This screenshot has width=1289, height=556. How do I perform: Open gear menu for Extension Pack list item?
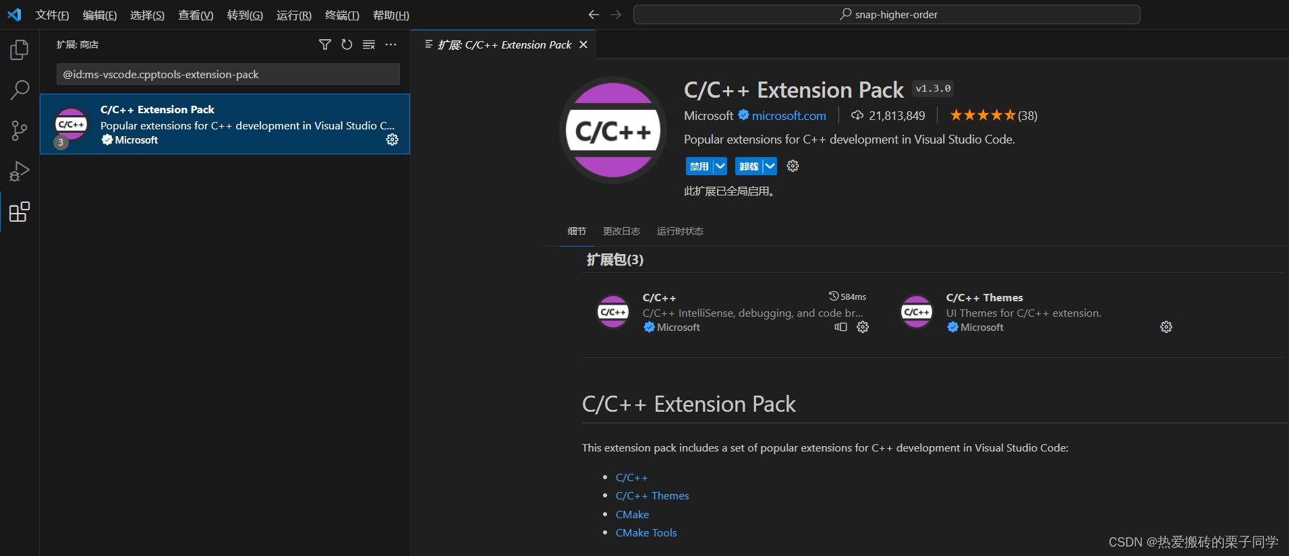[x=392, y=140]
